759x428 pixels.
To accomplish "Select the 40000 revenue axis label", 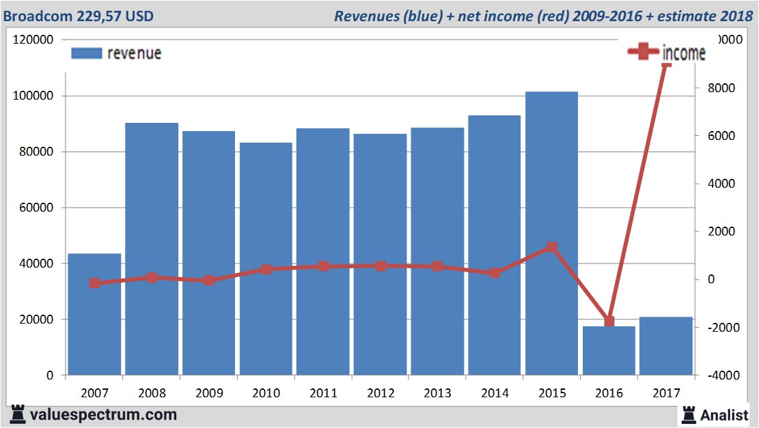I will pyautogui.click(x=36, y=263).
